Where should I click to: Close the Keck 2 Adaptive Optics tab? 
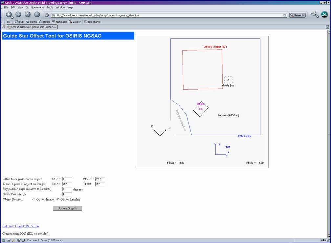(327, 27)
